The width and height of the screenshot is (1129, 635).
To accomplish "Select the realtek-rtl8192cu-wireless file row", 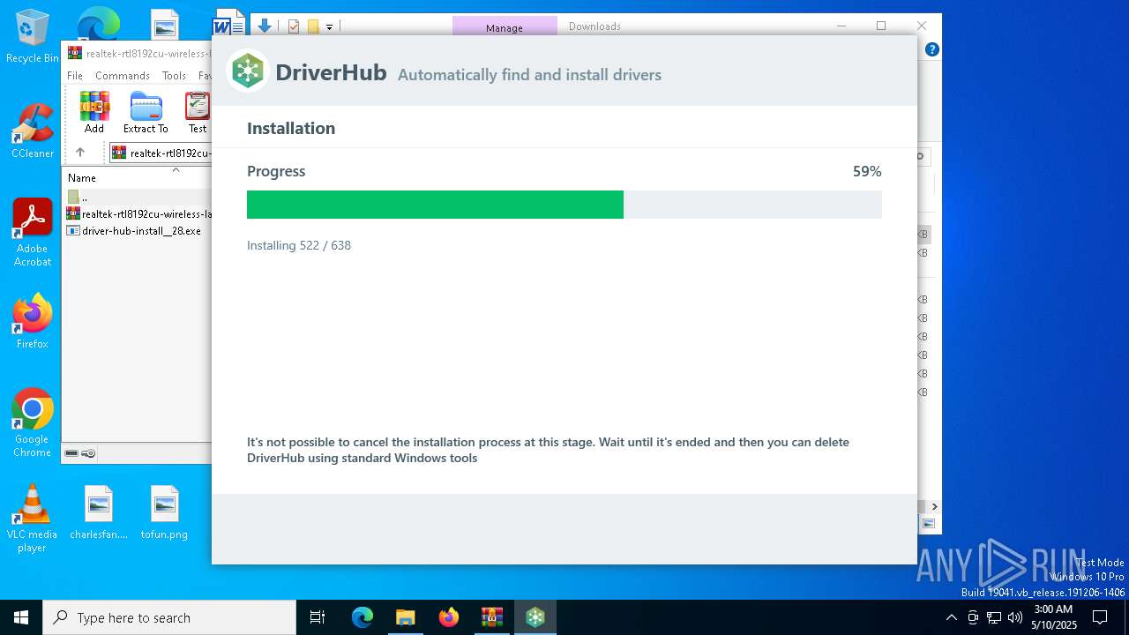I will pos(138,213).
